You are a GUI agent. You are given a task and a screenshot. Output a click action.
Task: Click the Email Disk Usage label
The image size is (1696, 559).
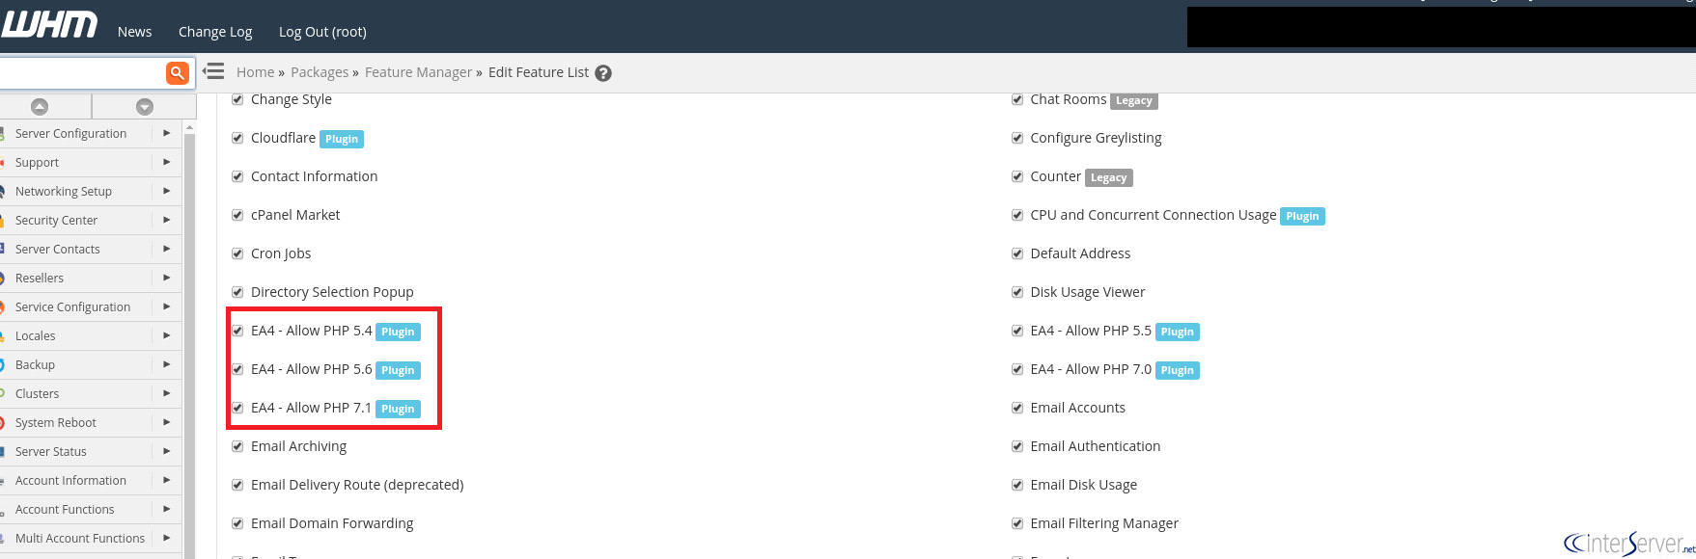coord(1084,485)
